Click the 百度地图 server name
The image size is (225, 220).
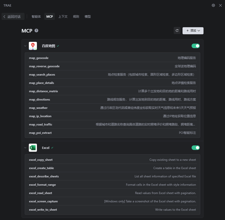coord(49,46)
